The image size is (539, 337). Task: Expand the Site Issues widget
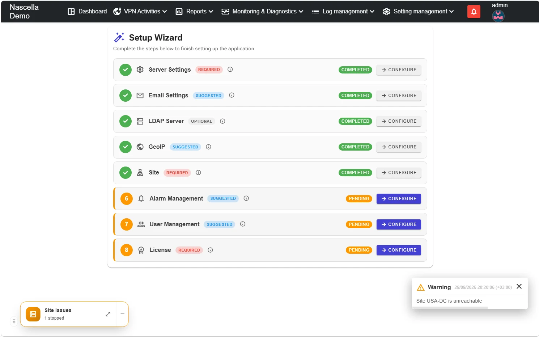coord(108,314)
